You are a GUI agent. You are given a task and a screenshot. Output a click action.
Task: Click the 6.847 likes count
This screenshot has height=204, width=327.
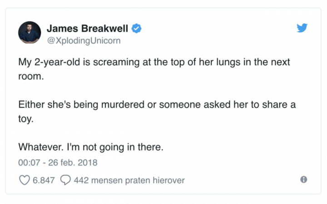44,180
